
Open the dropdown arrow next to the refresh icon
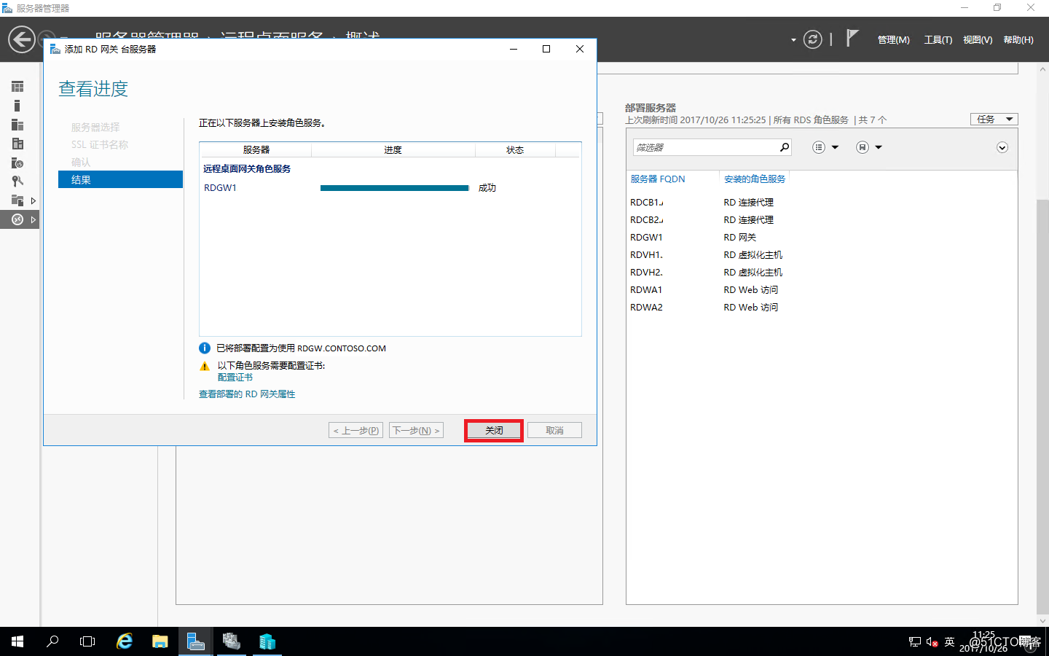[793, 40]
